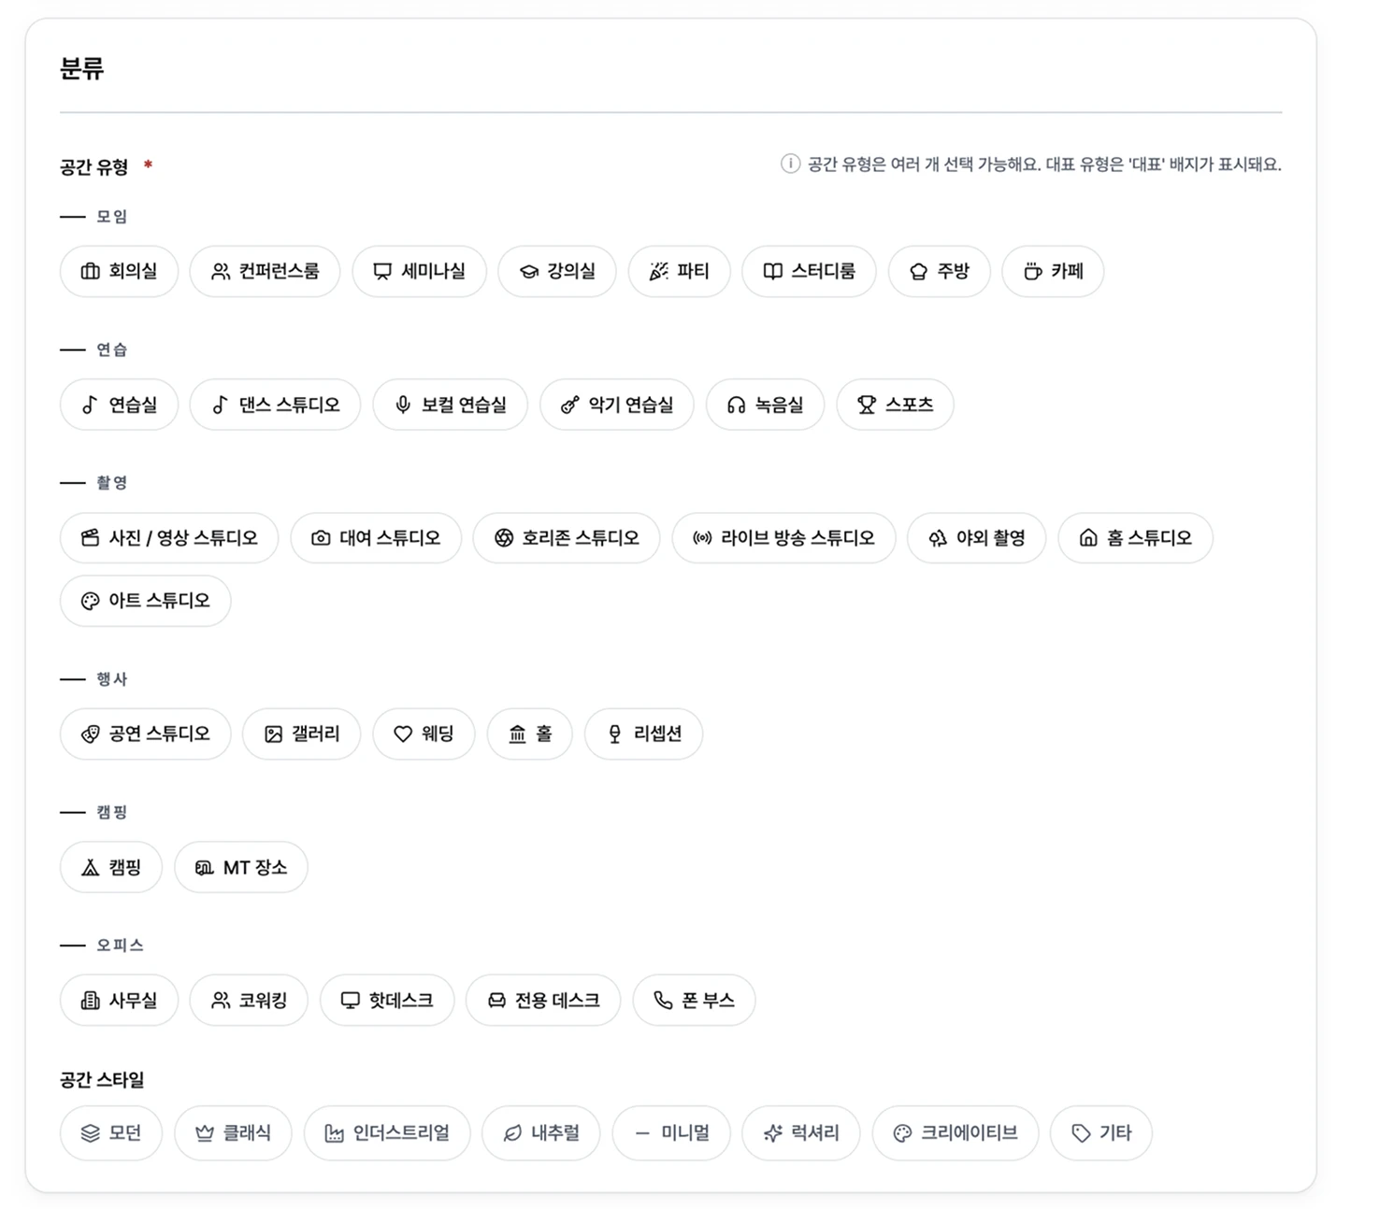The height and width of the screenshot is (1209, 1394).
Task: Click the guitar icon on 악기 연습실
Action: pos(569,405)
